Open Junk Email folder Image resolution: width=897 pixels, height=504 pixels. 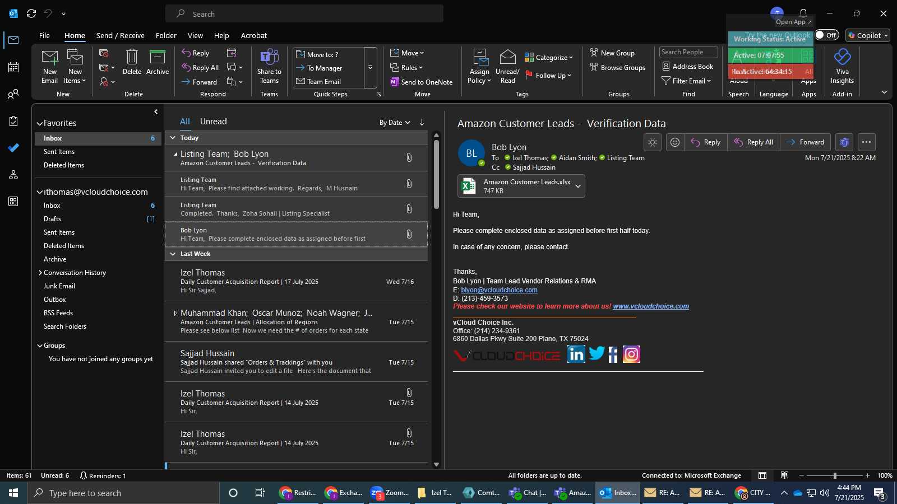[98, 286]
